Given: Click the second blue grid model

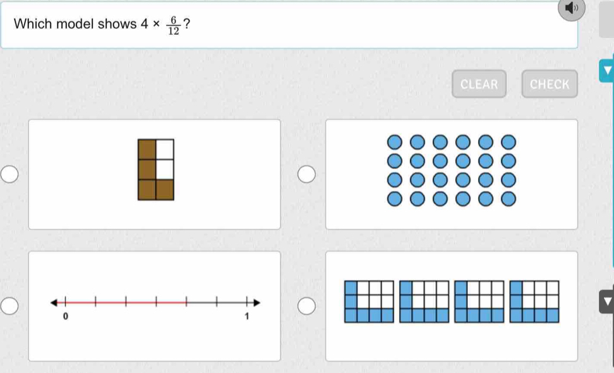Looking at the screenshot, I should click(x=424, y=302).
